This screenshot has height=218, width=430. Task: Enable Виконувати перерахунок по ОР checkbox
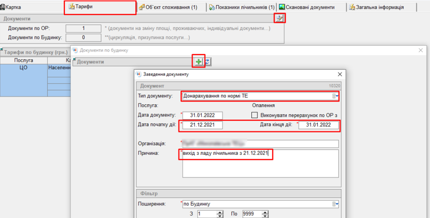(254, 115)
